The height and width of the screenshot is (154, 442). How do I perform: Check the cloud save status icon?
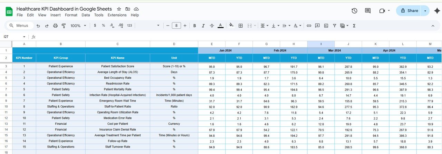click(x=136, y=9)
